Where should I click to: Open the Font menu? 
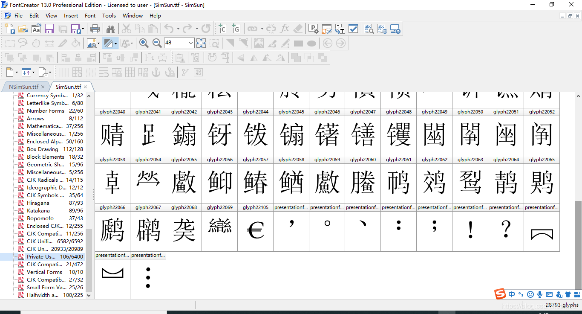pos(90,15)
